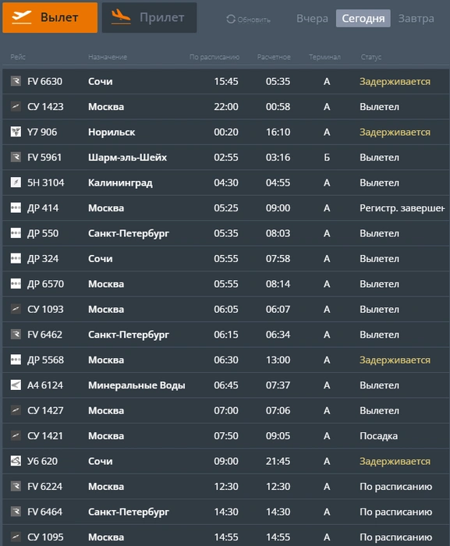Click airline logo of flight ДР 324
Screen dimensions: 450x546
pyautogui.click(x=16, y=258)
